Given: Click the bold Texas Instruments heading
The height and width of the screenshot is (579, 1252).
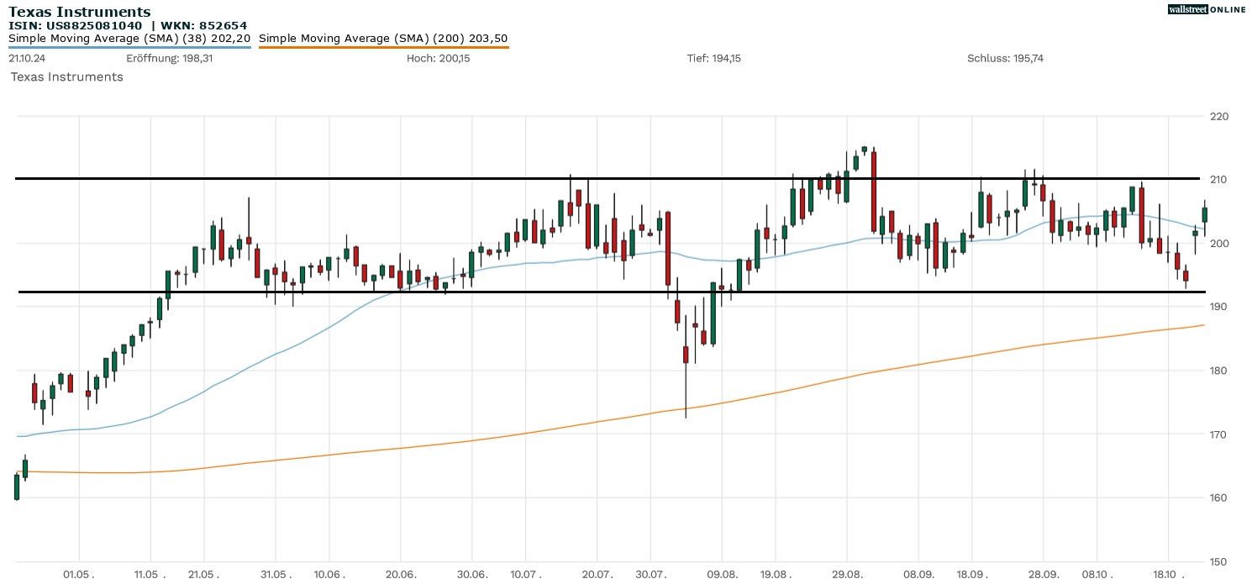Looking at the screenshot, I should pyautogui.click(x=80, y=12).
